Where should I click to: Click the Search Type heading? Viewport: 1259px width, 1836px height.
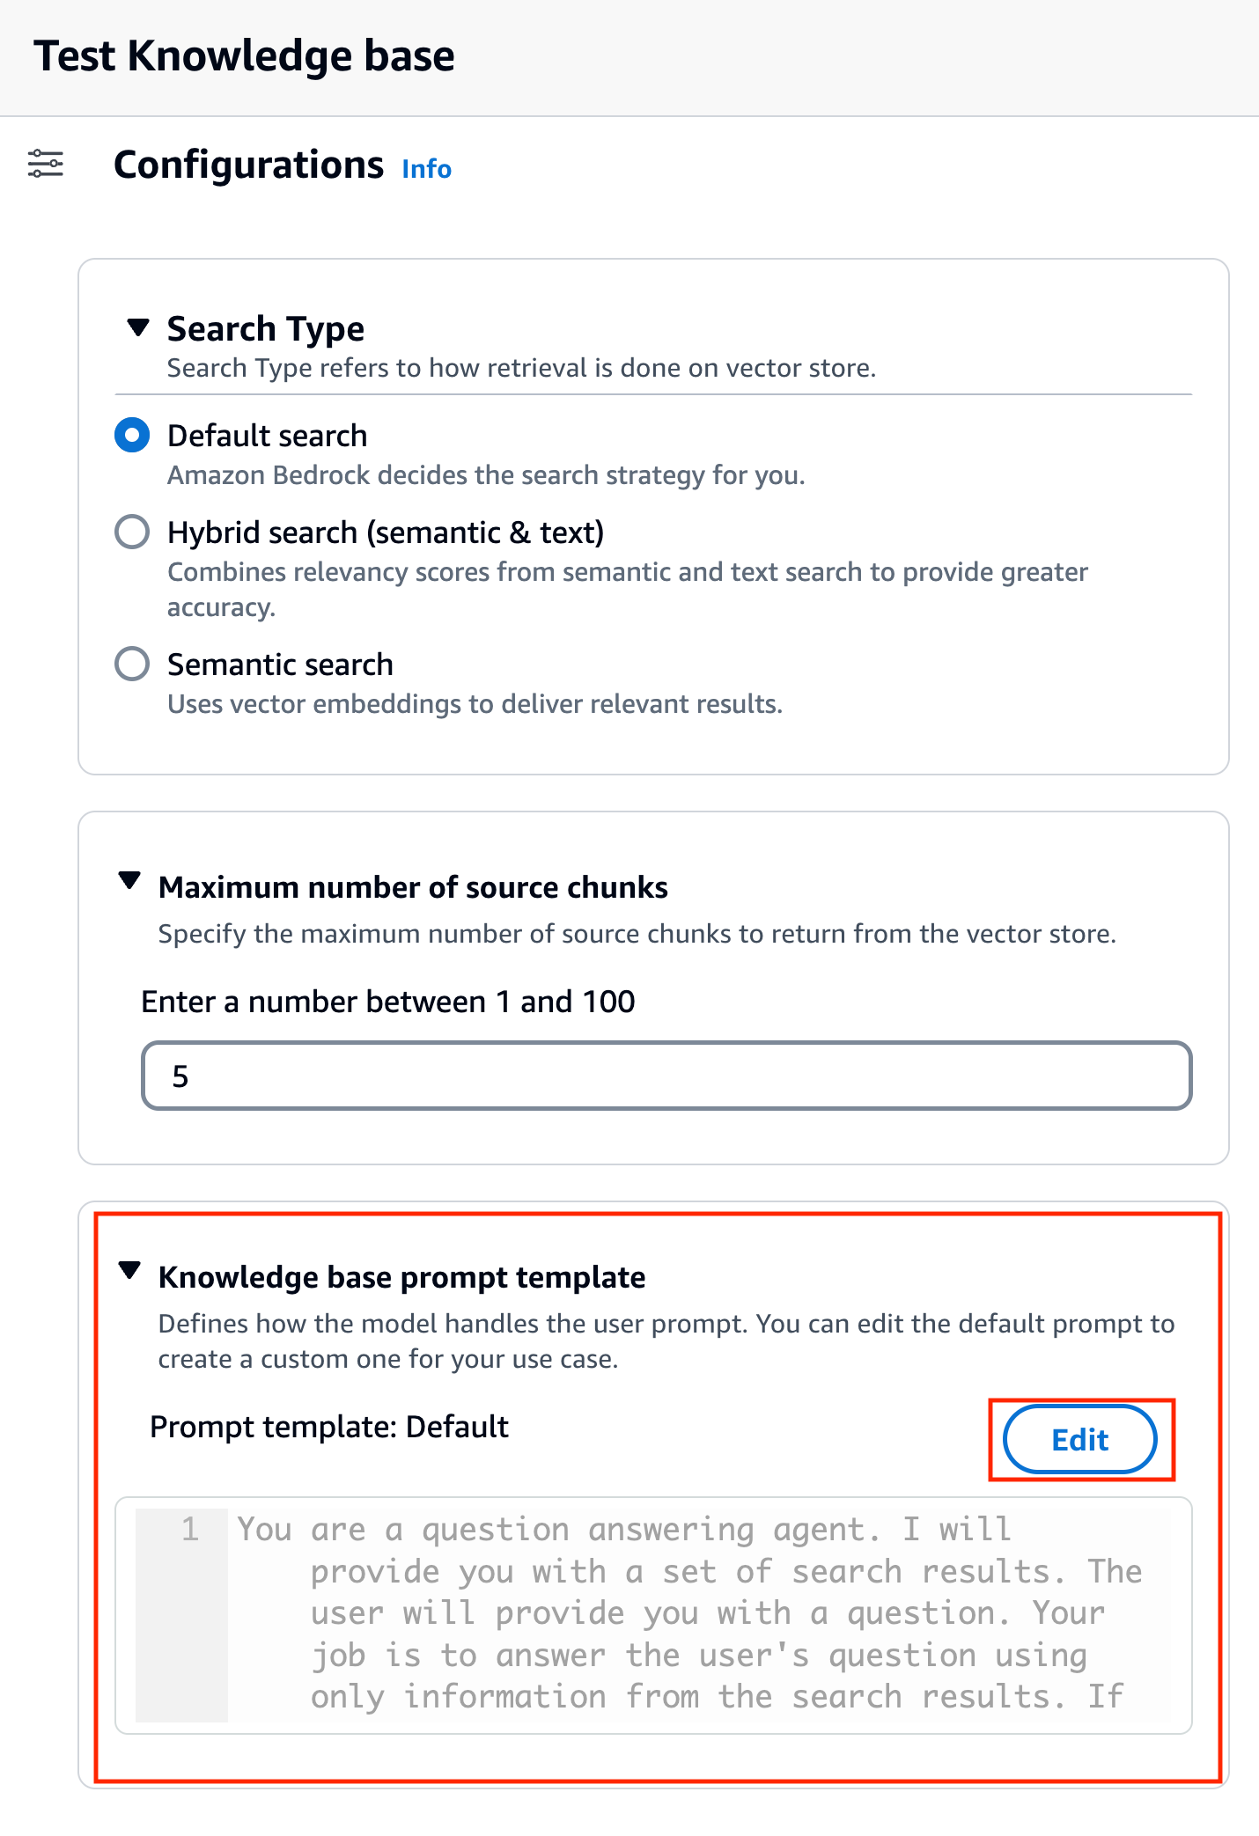(x=266, y=328)
